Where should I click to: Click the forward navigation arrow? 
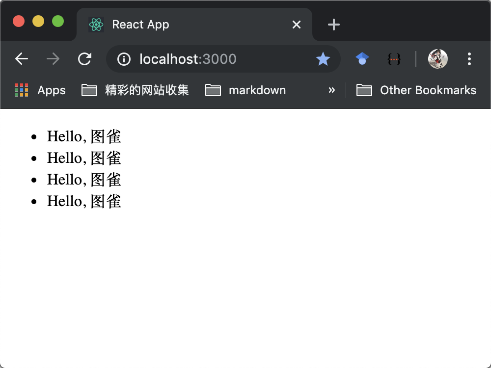tap(53, 59)
